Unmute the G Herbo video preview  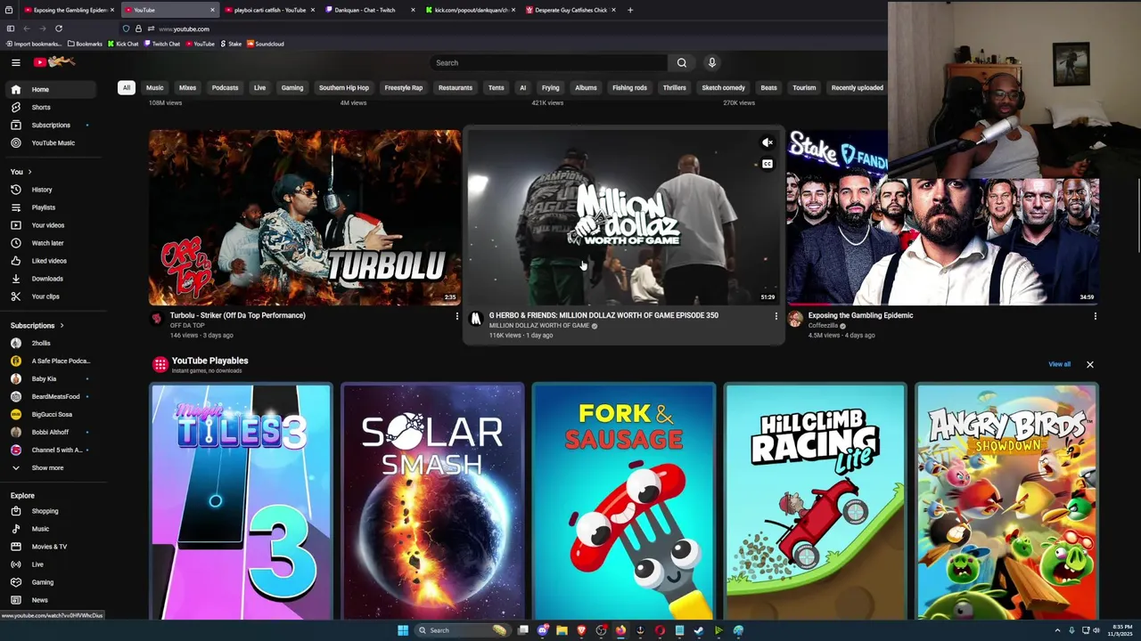pyautogui.click(x=767, y=142)
